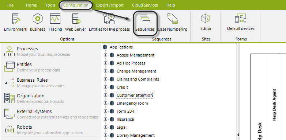Viewport: 286px width, 140px height.
Task: Expand the Library Management node
Action: click(105, 135)
